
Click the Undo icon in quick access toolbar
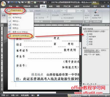click(x=12, y=2)
